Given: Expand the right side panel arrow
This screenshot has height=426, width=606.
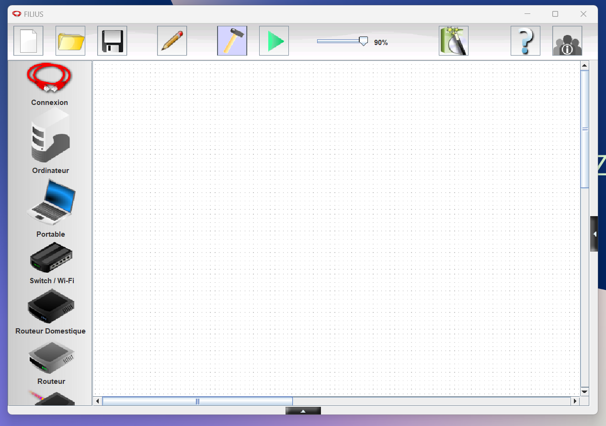Looking at the screenshot, I should [x=594, y=234].
